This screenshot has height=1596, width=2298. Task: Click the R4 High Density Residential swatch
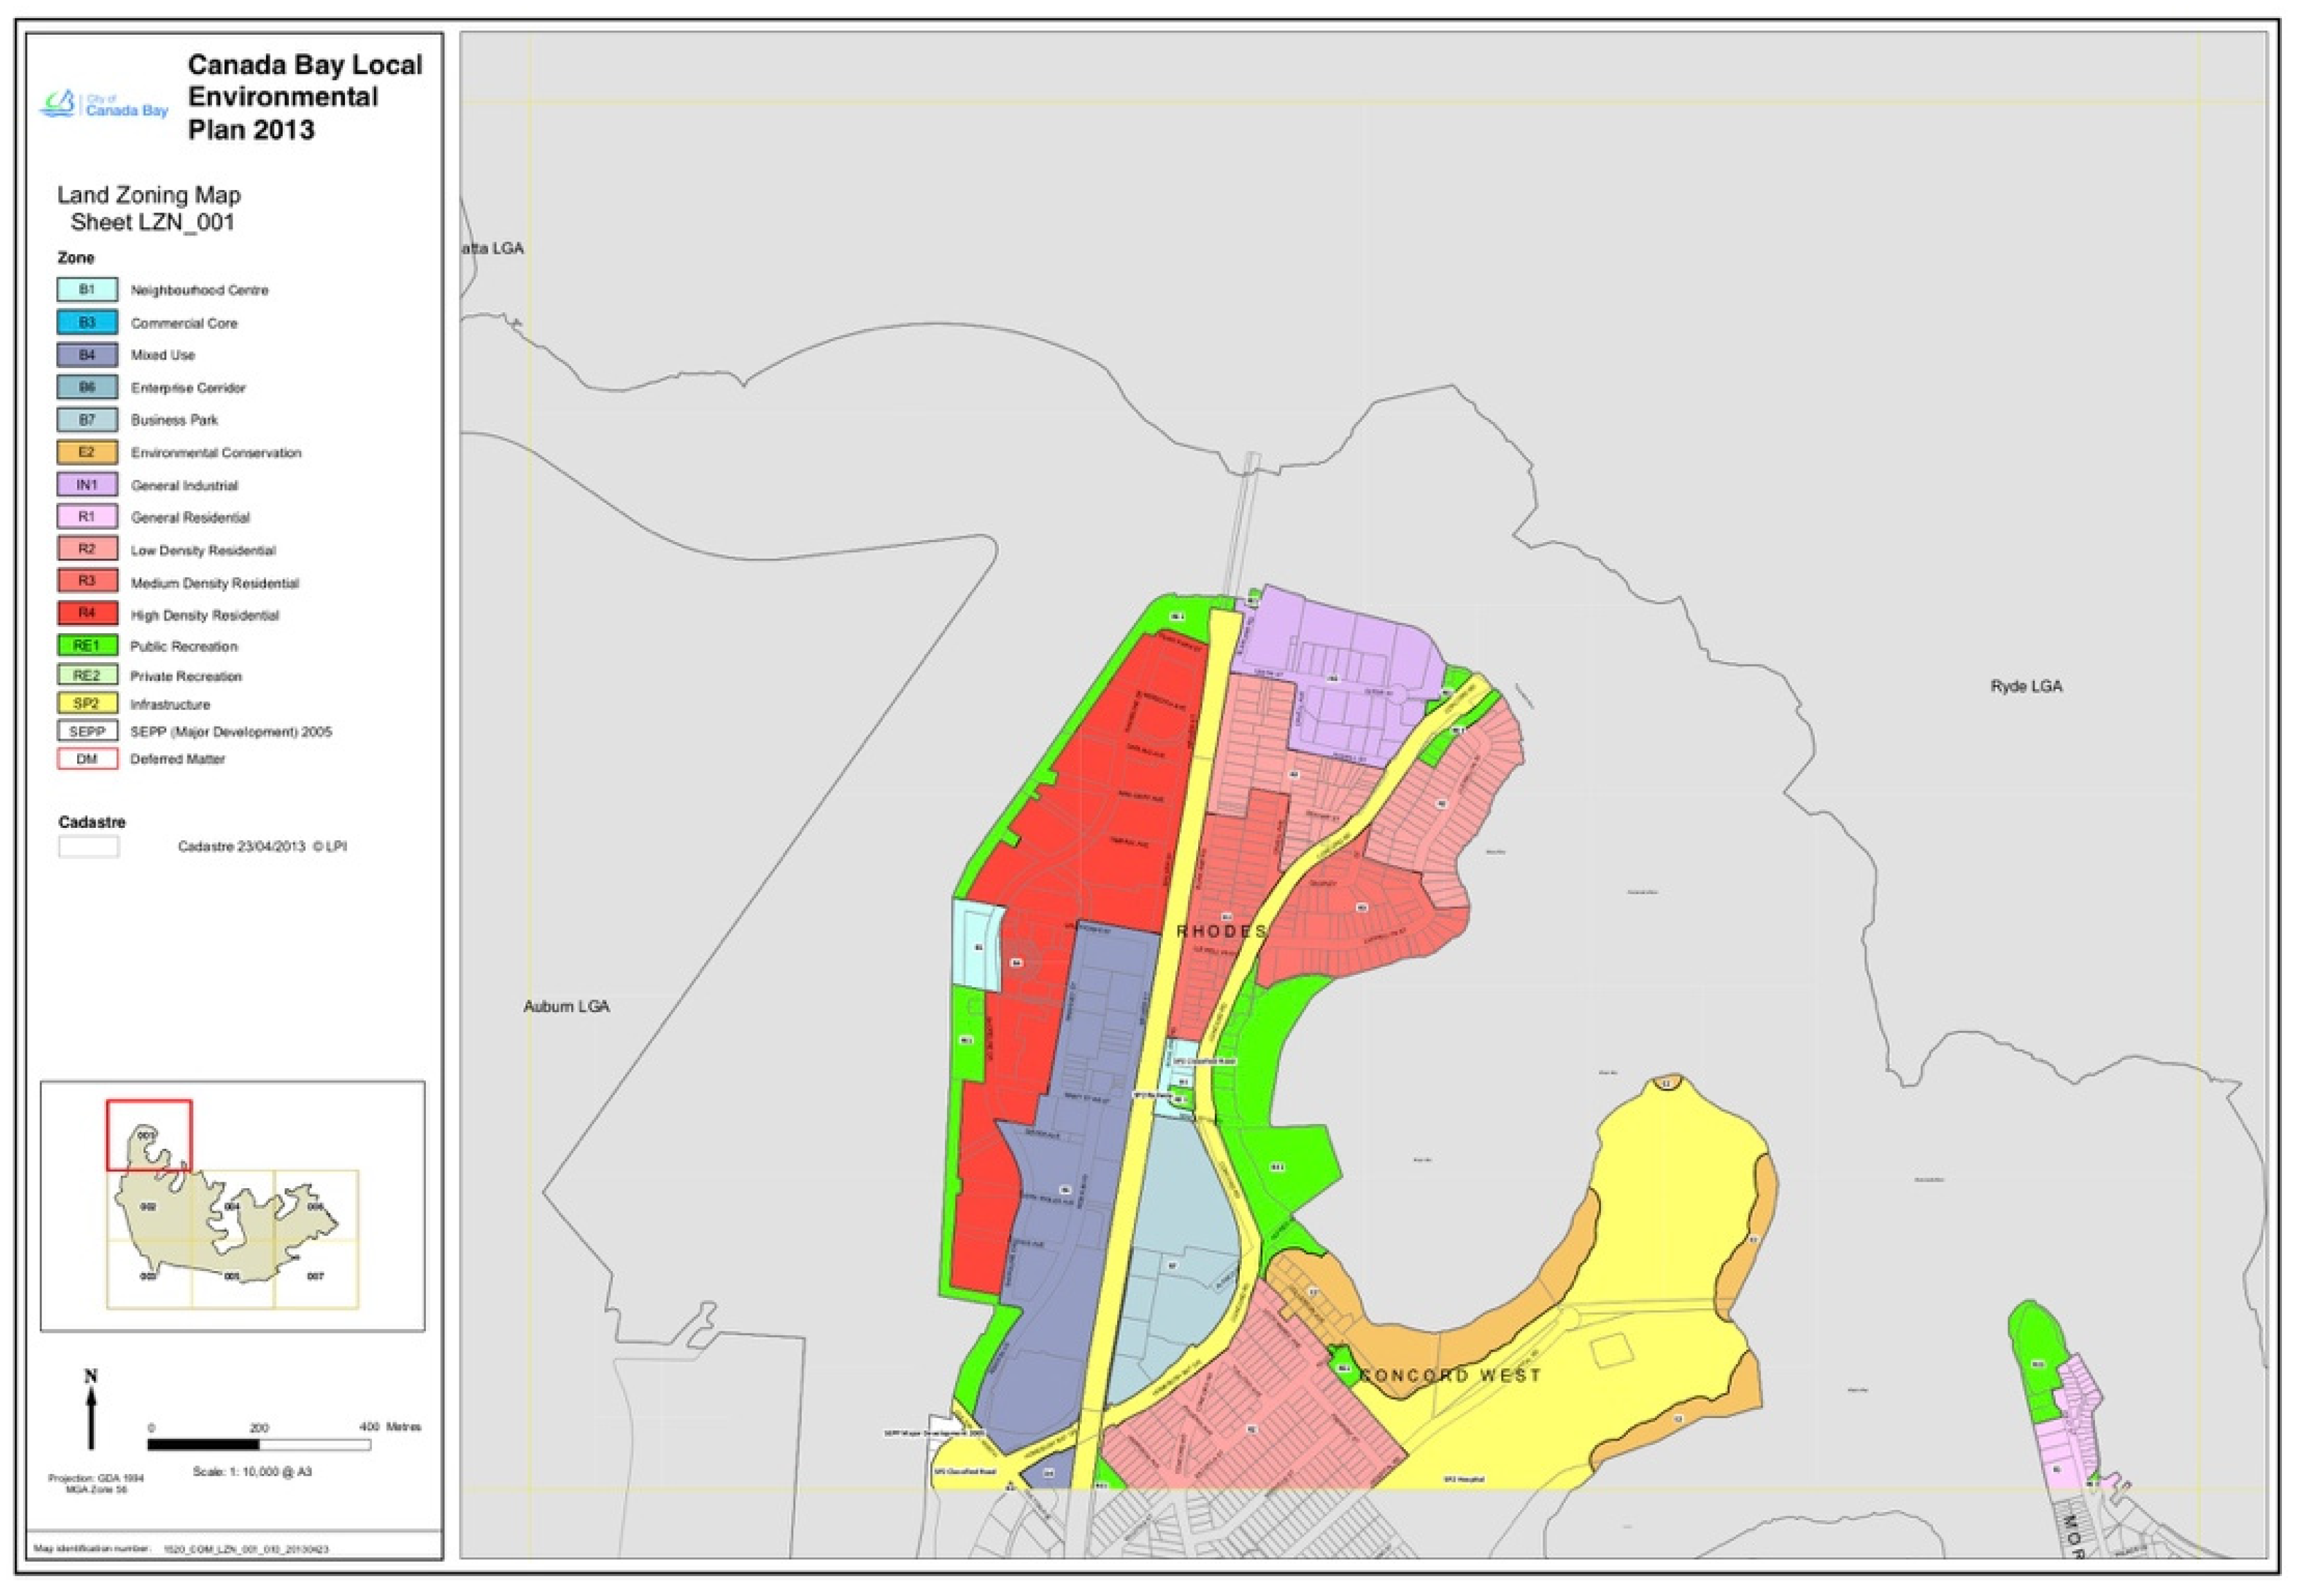(x=87, y=614)
